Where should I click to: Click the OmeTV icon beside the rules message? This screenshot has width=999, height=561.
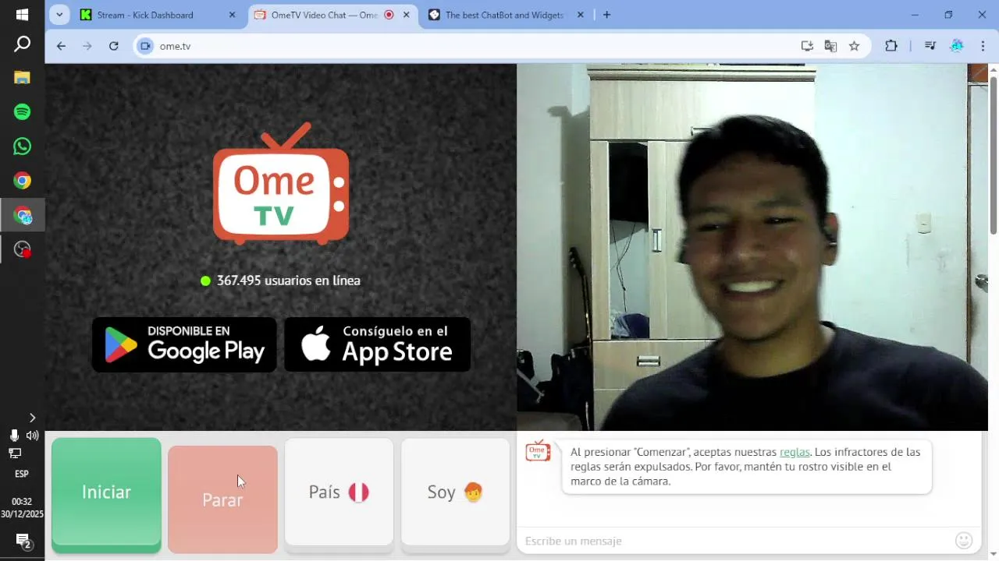[538, 450]
